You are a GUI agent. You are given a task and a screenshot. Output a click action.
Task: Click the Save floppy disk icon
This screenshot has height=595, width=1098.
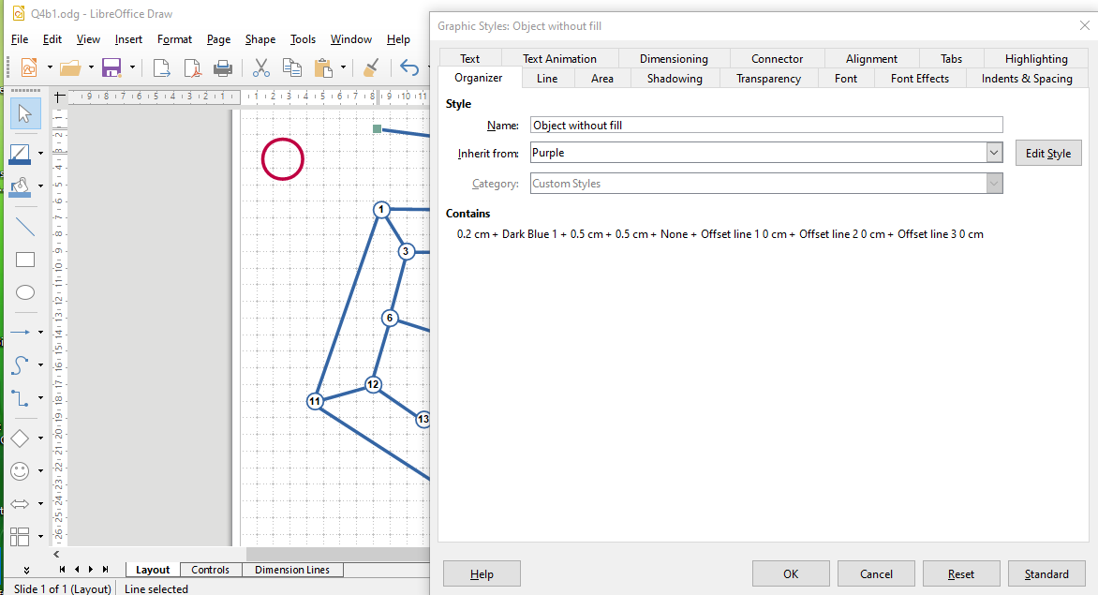(x=111, y=67)
